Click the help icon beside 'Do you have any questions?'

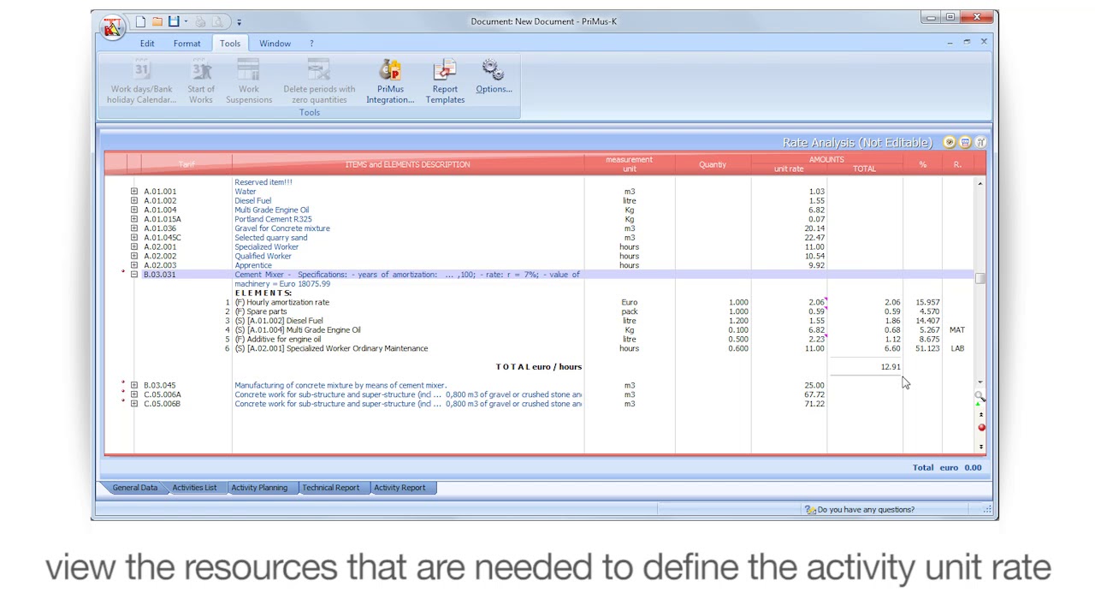pos(810,510)
